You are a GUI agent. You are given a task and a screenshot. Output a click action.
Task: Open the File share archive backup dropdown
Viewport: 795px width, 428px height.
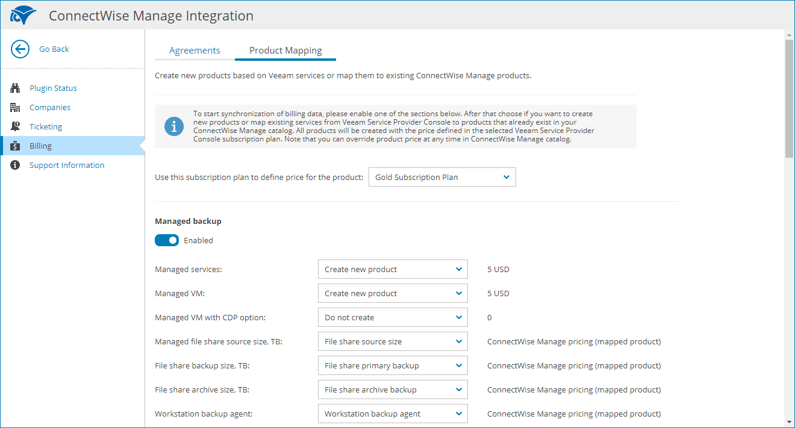393,390
